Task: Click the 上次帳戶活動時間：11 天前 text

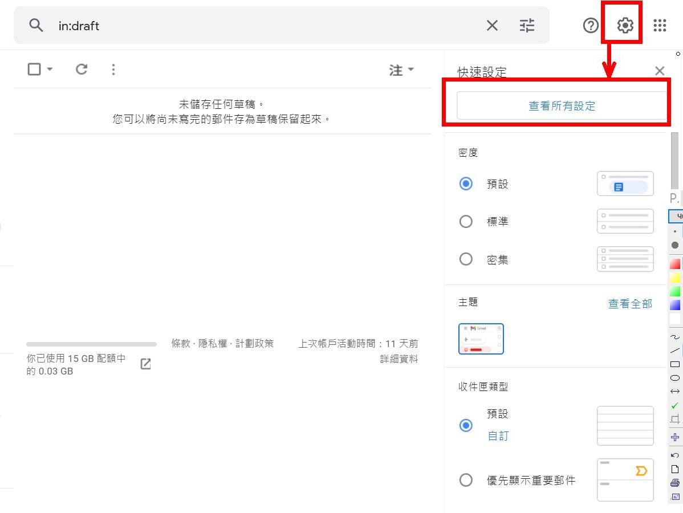Action: click(358, 344)
